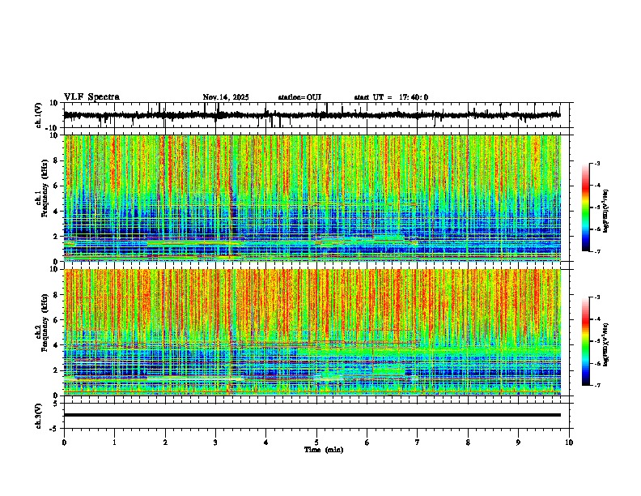The image size is (641, 496).
Task: Click the "ch.1(V)" waveform axis label
Action: pyautogui.click(x=39, y=115)
